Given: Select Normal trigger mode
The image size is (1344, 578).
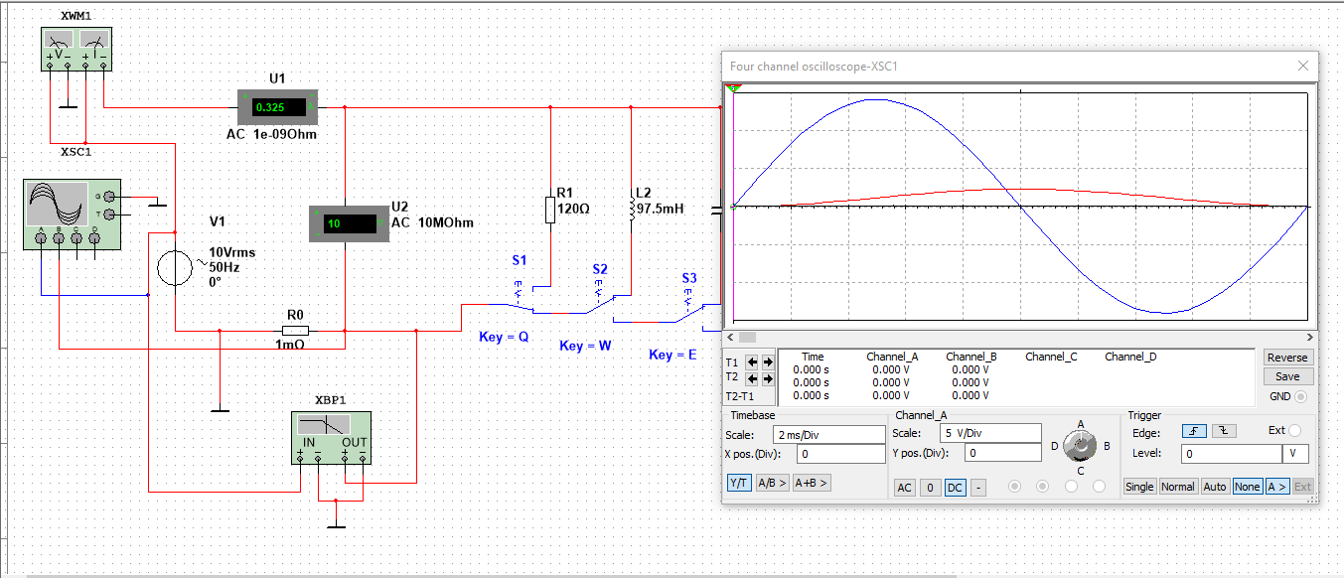Looking at the screenshot, I should pyautogui.click(x=1178, y=487).
